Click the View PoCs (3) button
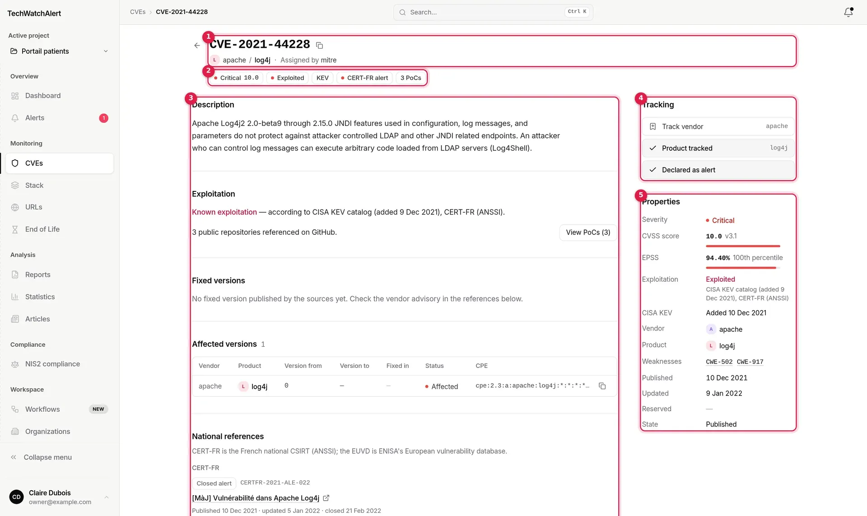Image resolution: width=867 pixels, height=516 pixels. point(588,232)
